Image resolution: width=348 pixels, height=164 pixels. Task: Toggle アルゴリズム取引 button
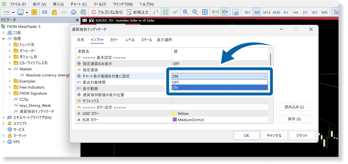click(108, 12)
